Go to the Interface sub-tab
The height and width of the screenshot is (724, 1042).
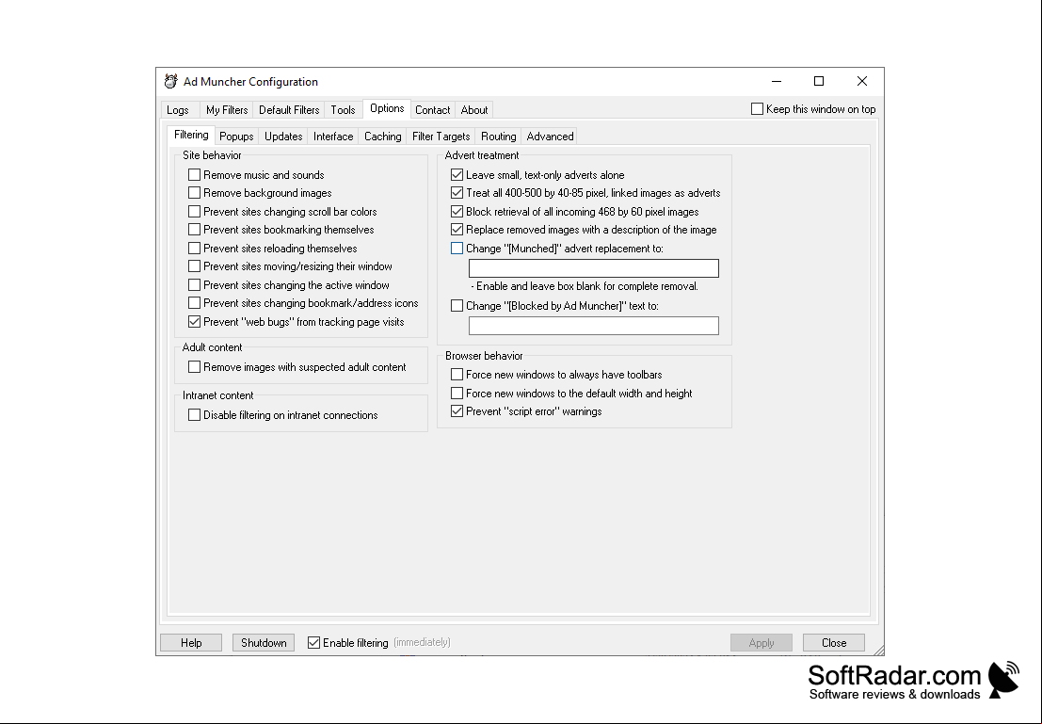[x=333, y=137]
